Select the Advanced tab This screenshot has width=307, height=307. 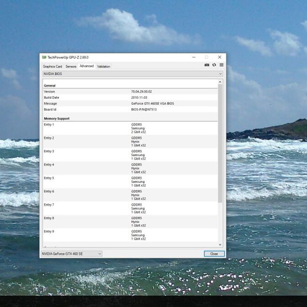click(87, 66)
